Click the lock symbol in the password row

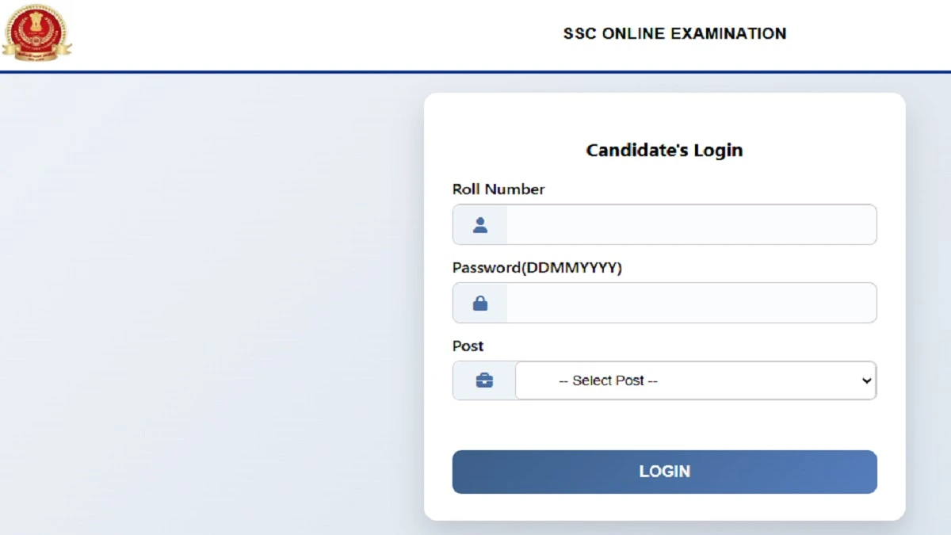tap(479, 302)
